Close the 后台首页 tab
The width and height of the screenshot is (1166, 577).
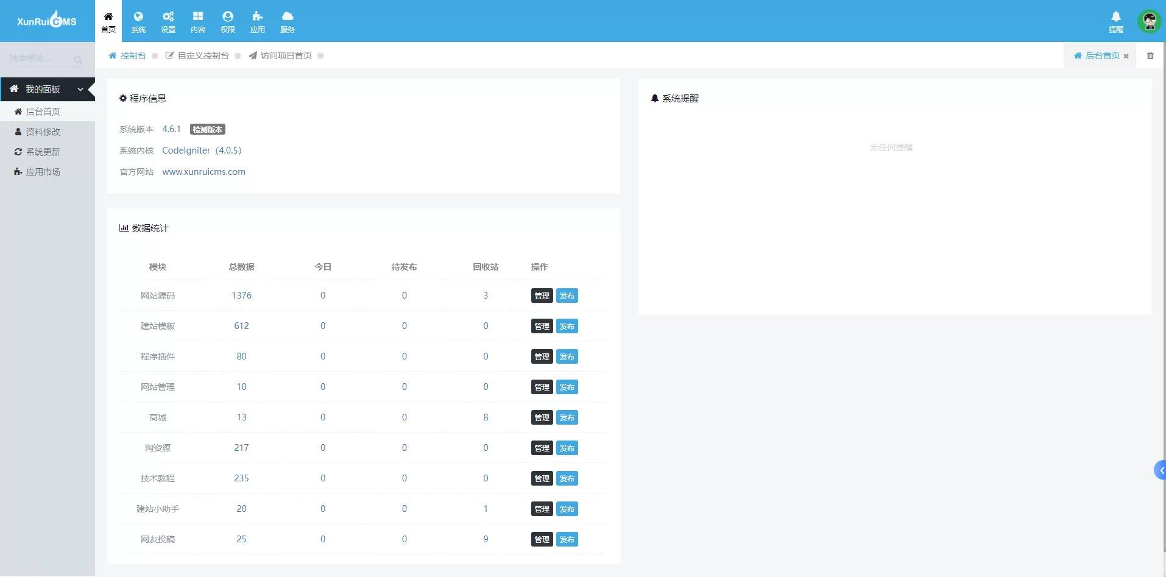tap(1126, 56)
